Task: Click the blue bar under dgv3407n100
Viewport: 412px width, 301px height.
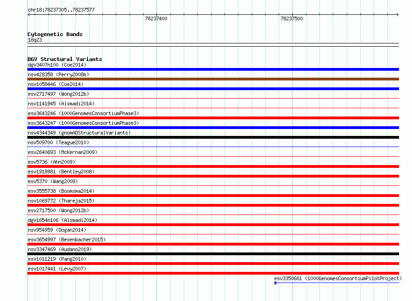Action: point(213,69)
